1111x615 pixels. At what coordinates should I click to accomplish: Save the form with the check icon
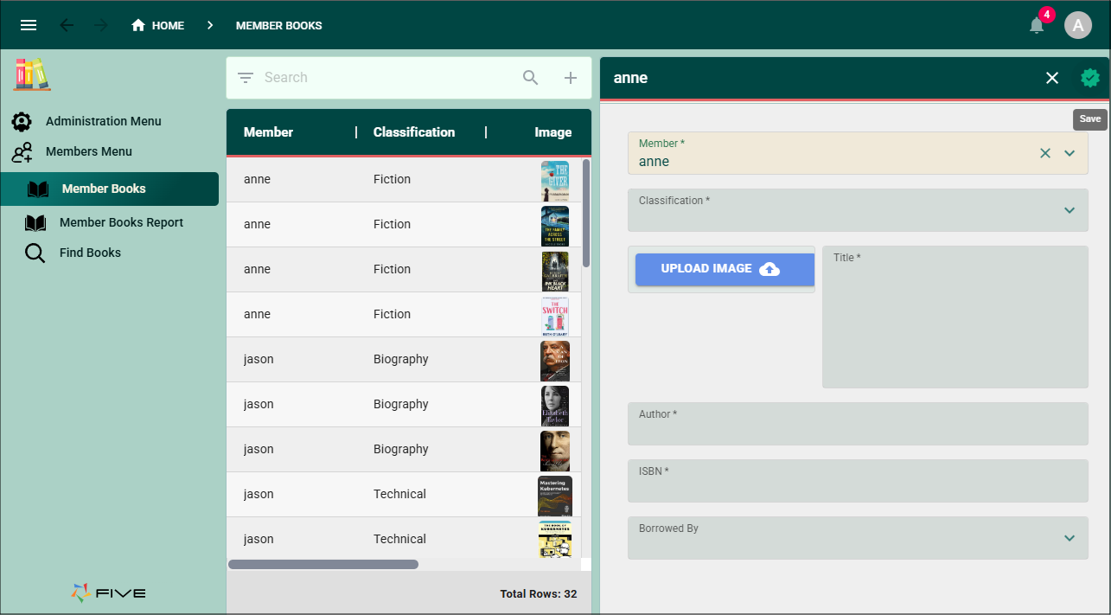pos(1090,78)
